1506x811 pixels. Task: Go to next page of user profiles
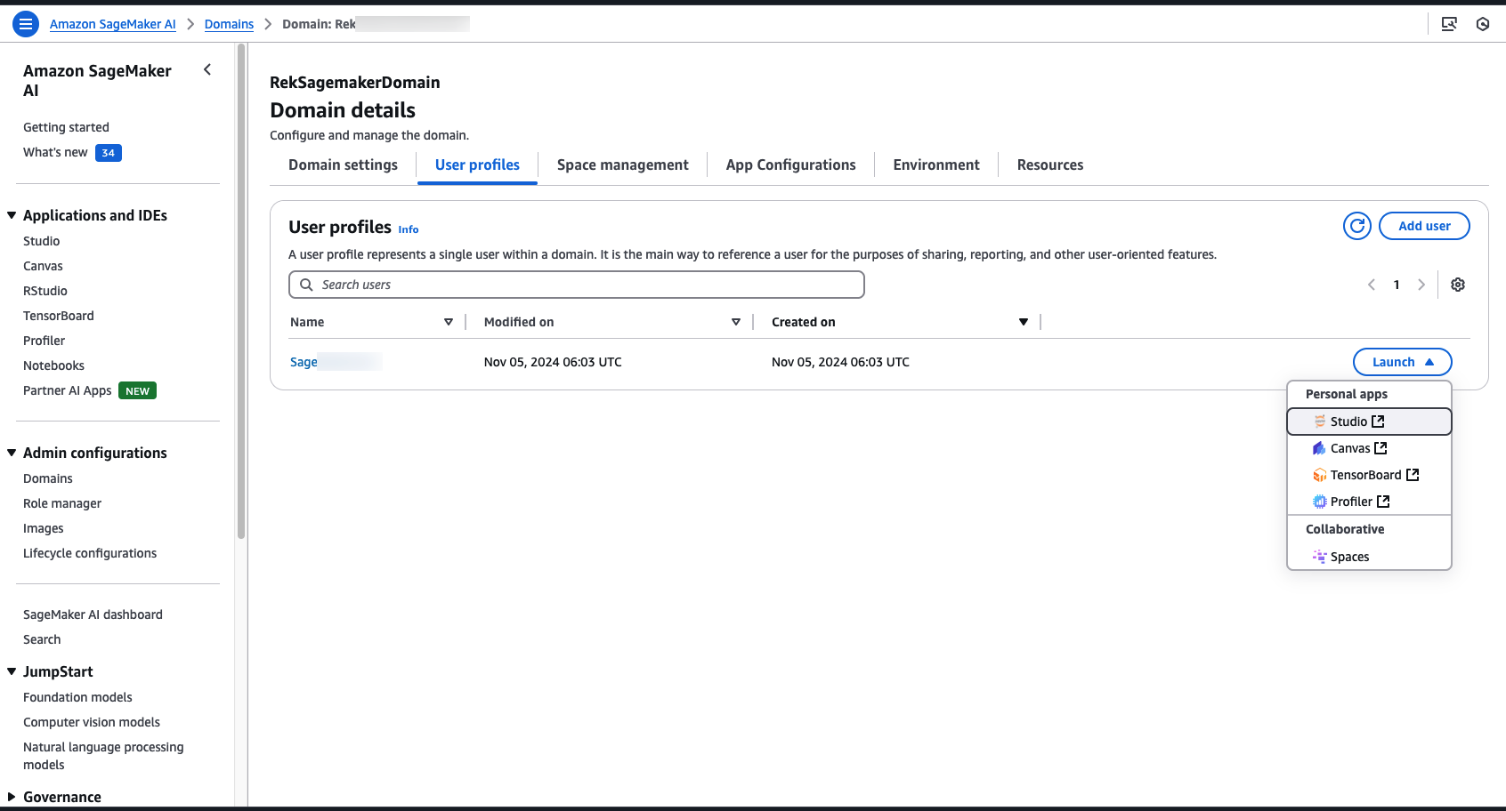[x=1421, y=285]
